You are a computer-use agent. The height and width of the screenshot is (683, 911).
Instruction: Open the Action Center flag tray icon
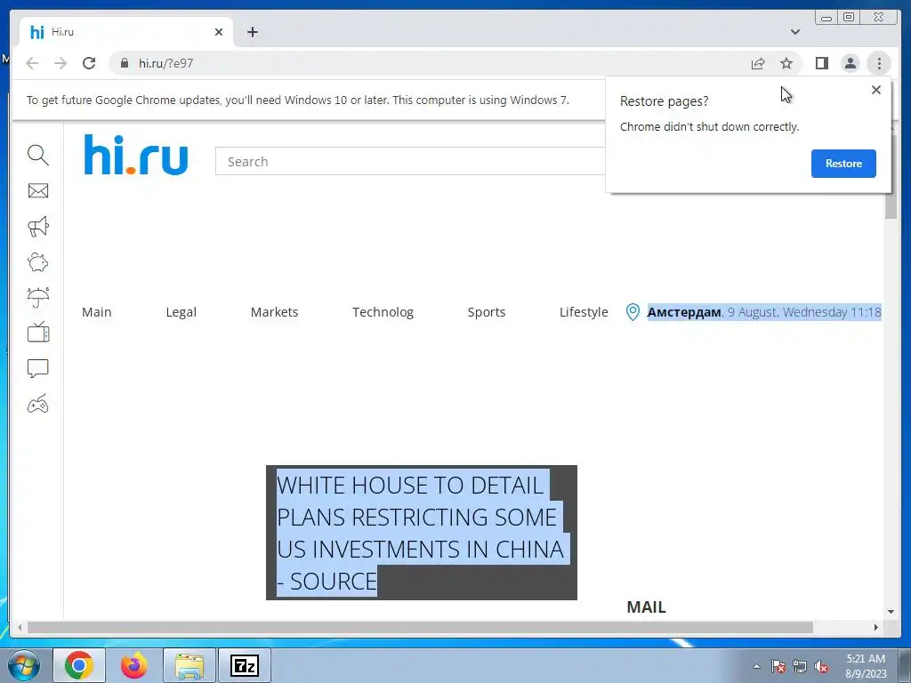[x=778, y=666]
